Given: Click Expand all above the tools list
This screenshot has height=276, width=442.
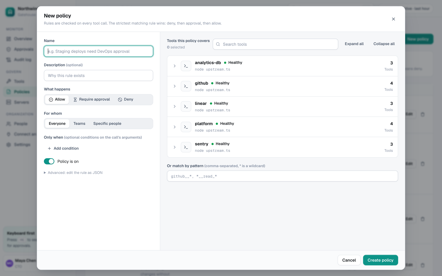Looking at the screenshot, I should click(354, 44).
